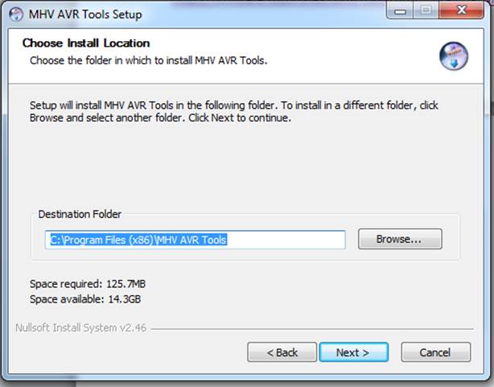Click the Choose Install Location heading

pyautogui.click(x=86, y=43)
